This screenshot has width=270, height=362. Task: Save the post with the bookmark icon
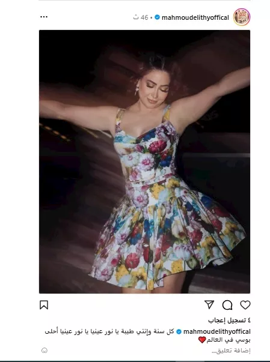coord(44,305)
